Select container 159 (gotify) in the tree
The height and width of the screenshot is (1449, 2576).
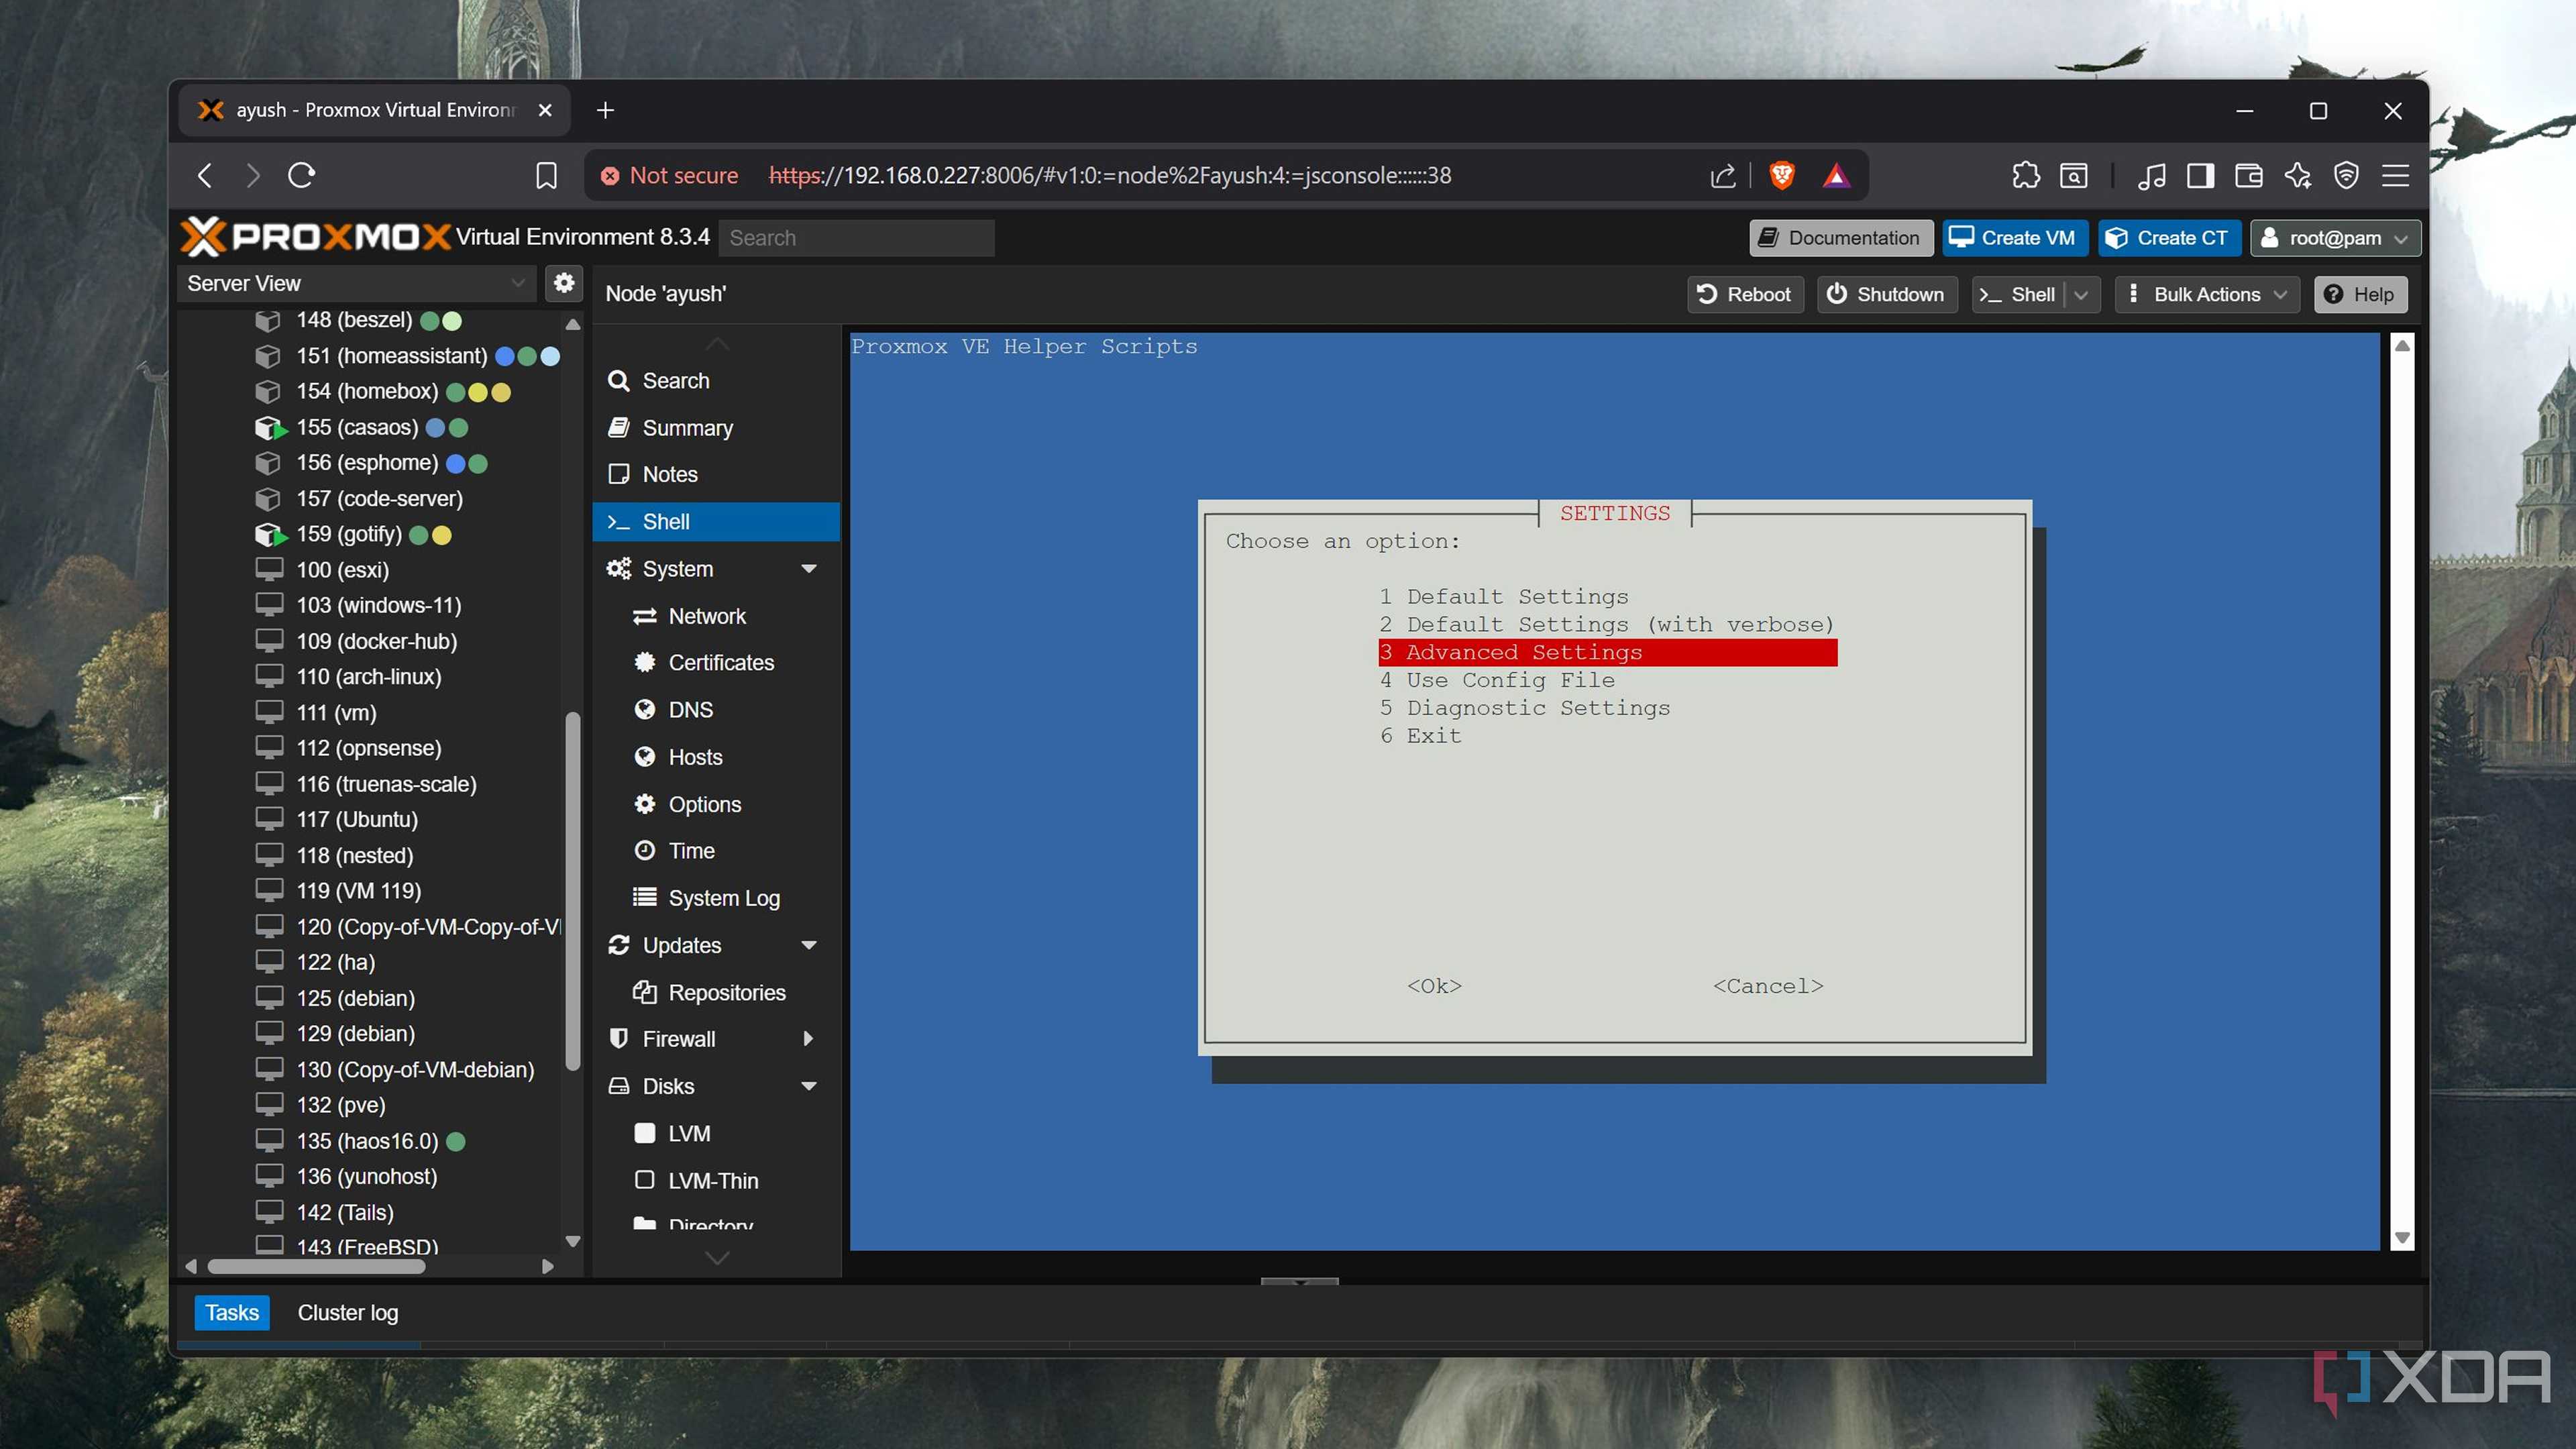[x=349, y=534]
